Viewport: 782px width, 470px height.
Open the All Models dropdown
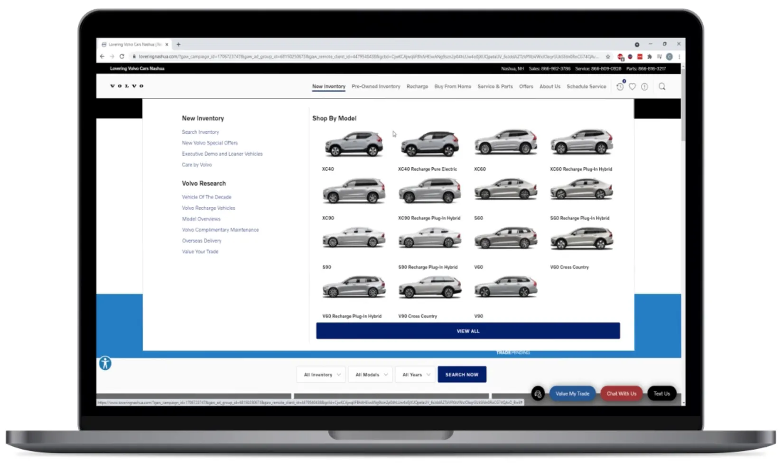371,375
